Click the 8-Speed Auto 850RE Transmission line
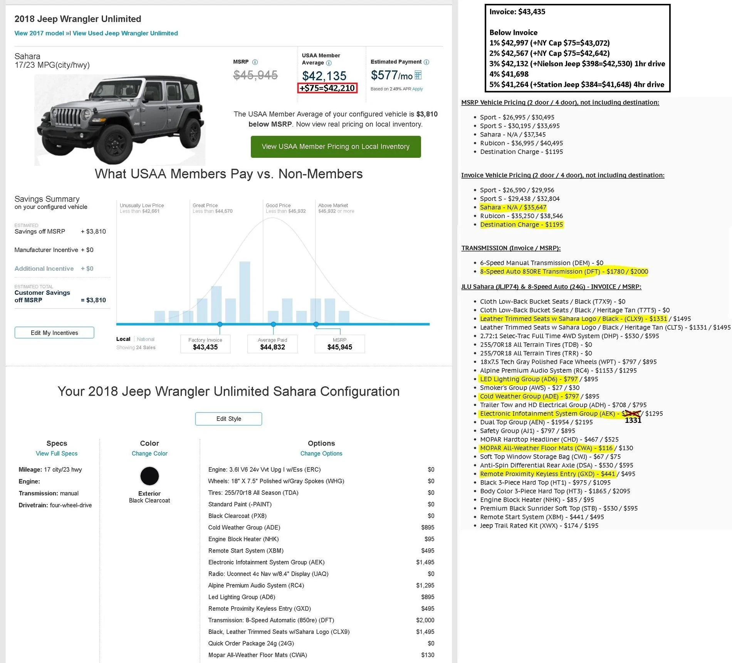This screenshot has width=732, height=663. pos(564,272)
